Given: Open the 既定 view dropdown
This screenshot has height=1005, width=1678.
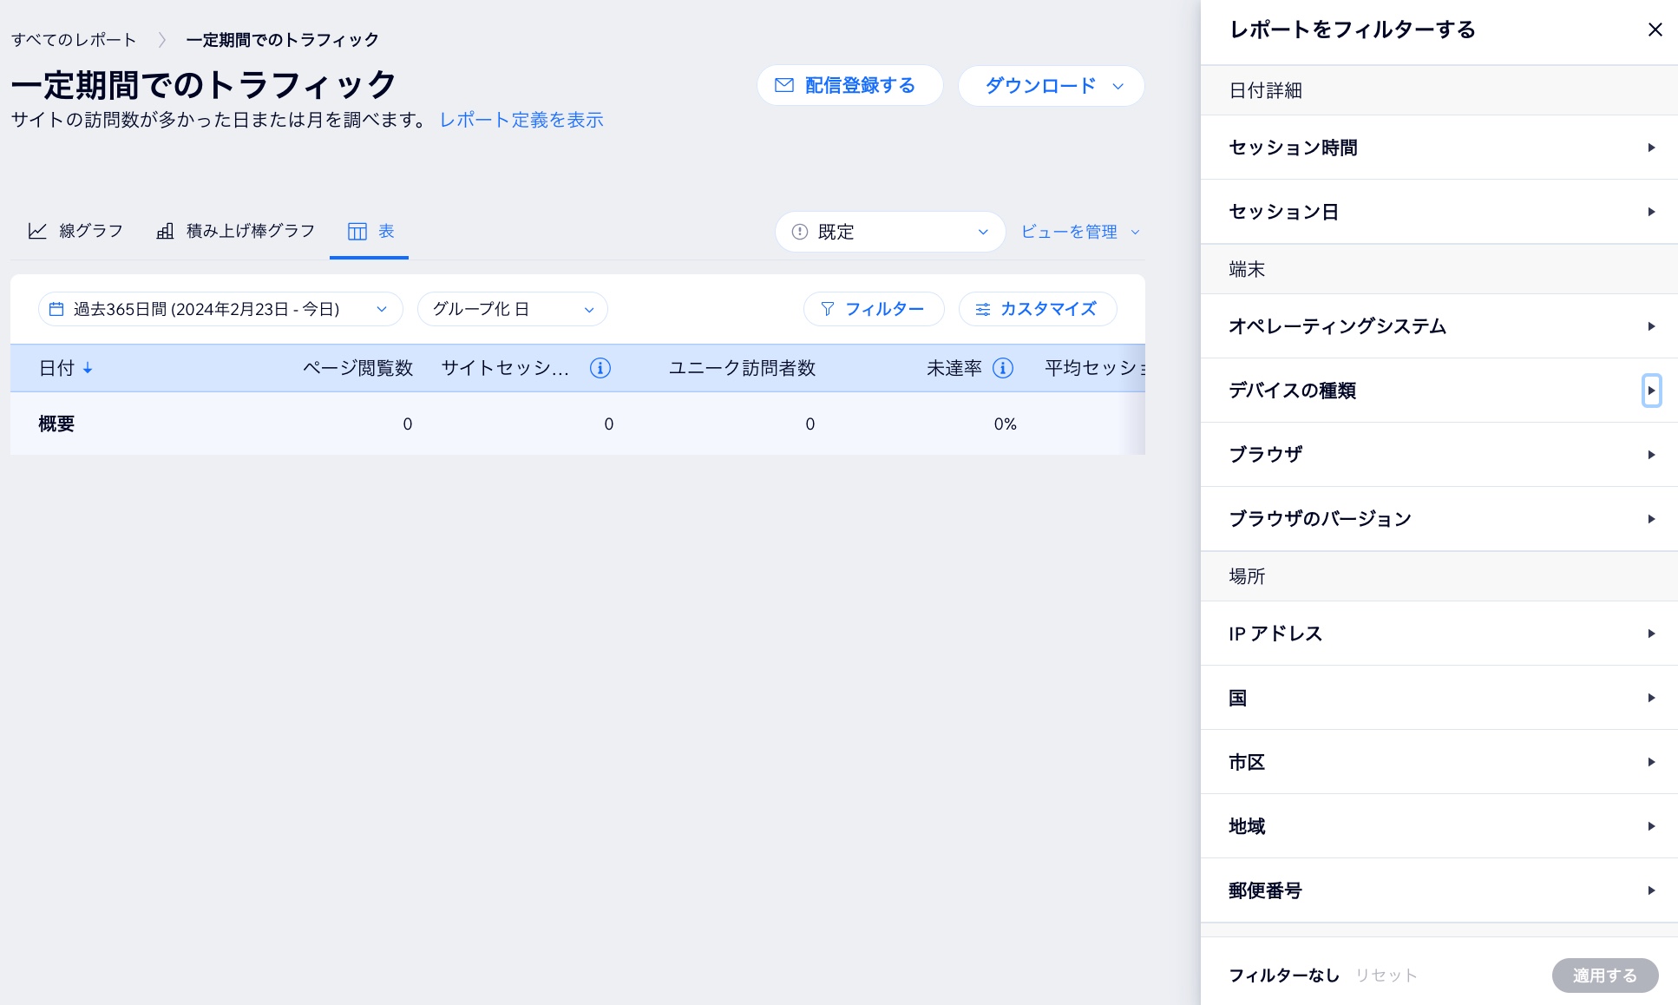Looking at the screenshot, I should coord(890,232).
